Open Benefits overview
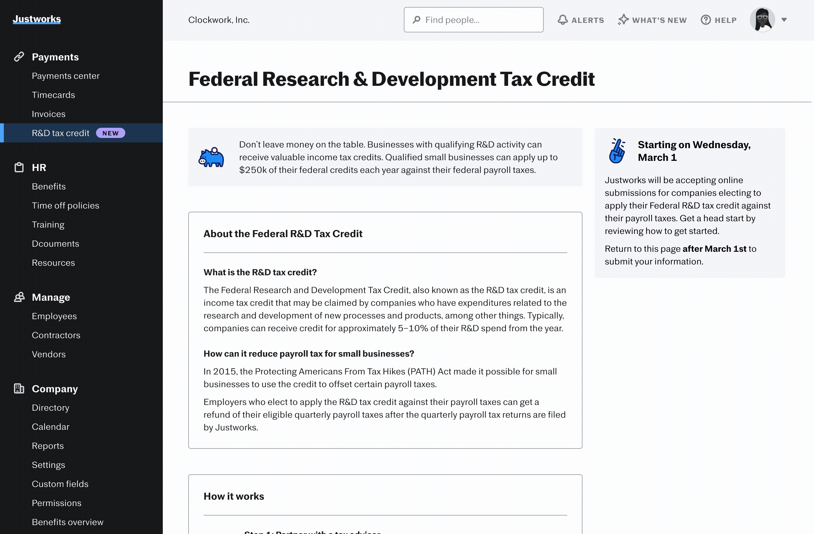 pos(68,522)
